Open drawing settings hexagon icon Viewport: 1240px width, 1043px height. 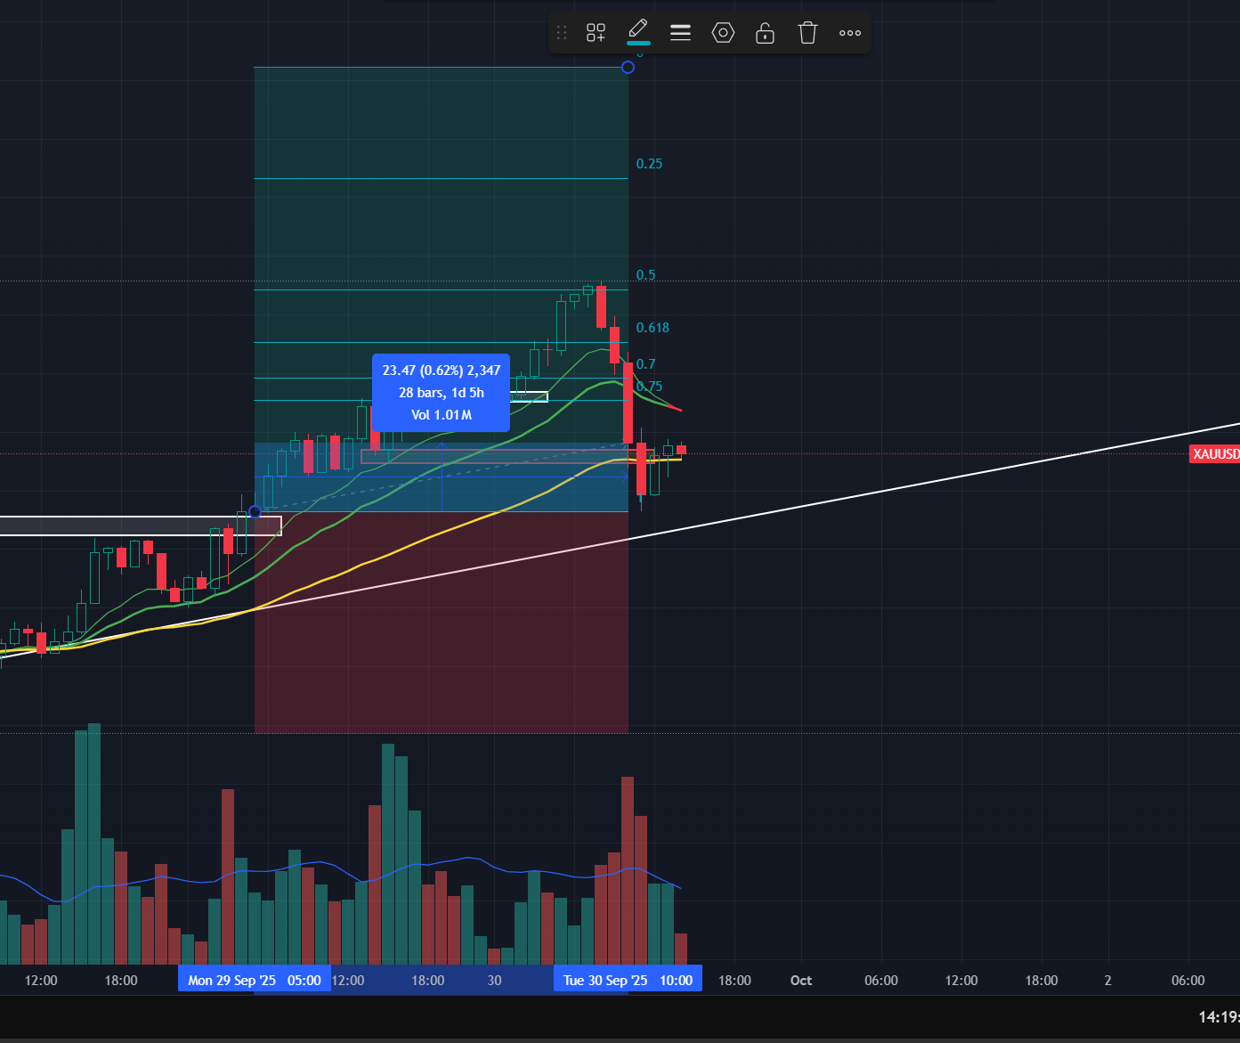tap(723, 33)
